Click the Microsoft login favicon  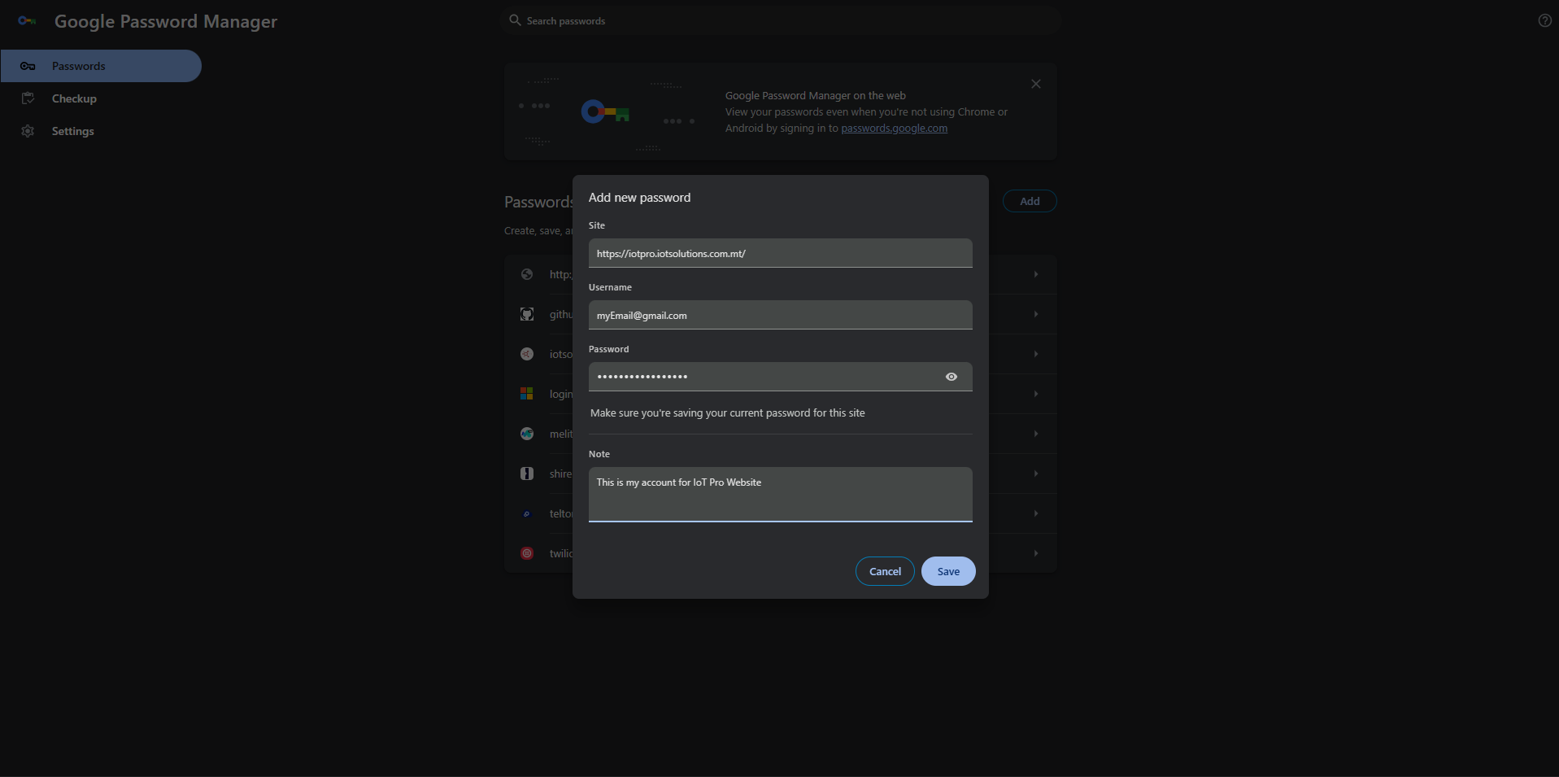tap(527, 394)
